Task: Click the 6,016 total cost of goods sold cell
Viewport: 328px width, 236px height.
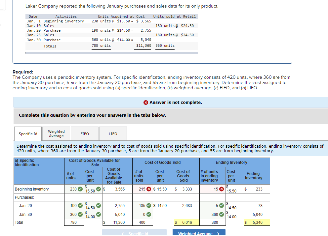Action: [x=186, y=222]
